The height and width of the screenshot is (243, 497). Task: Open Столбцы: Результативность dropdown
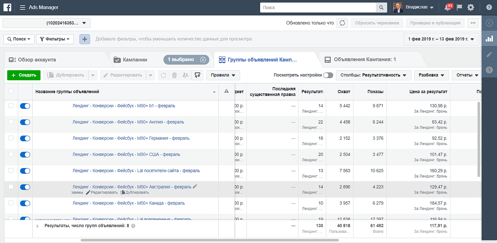373,75
